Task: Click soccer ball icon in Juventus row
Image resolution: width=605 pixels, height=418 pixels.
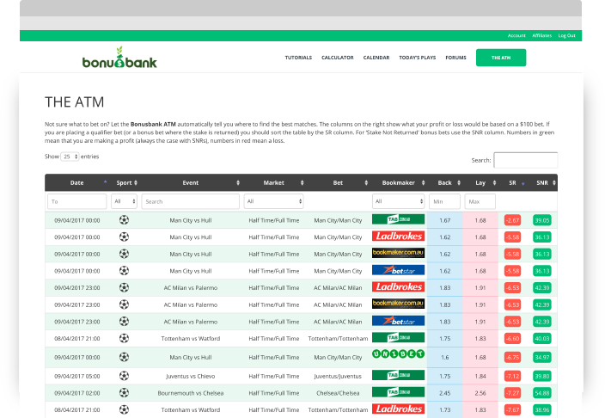Action: click(124, 376)
